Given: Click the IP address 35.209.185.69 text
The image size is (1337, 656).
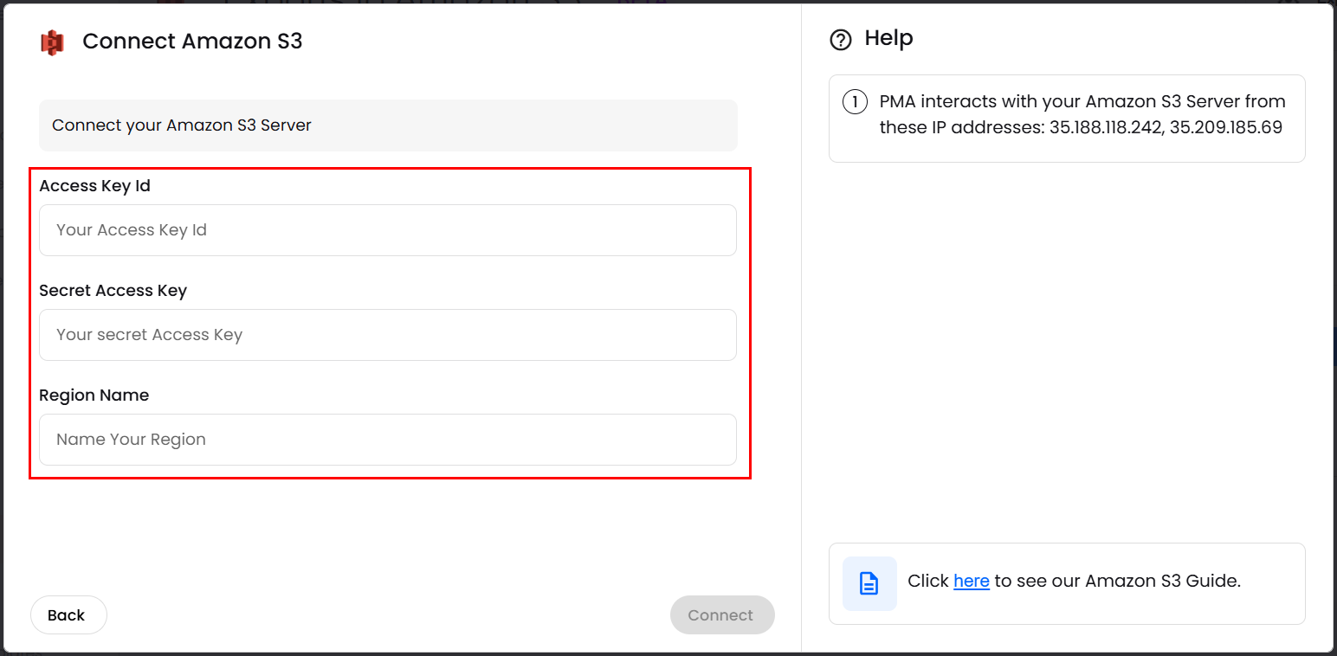Looking at the screenshot, I should [1225, 128].
